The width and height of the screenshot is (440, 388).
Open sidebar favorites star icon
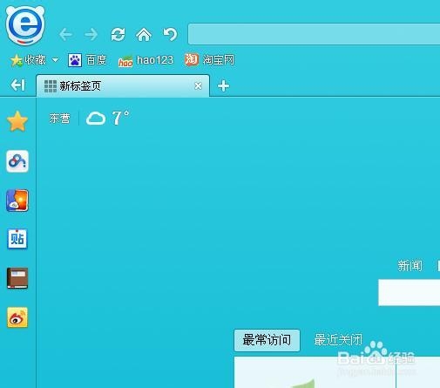point(17,121)
